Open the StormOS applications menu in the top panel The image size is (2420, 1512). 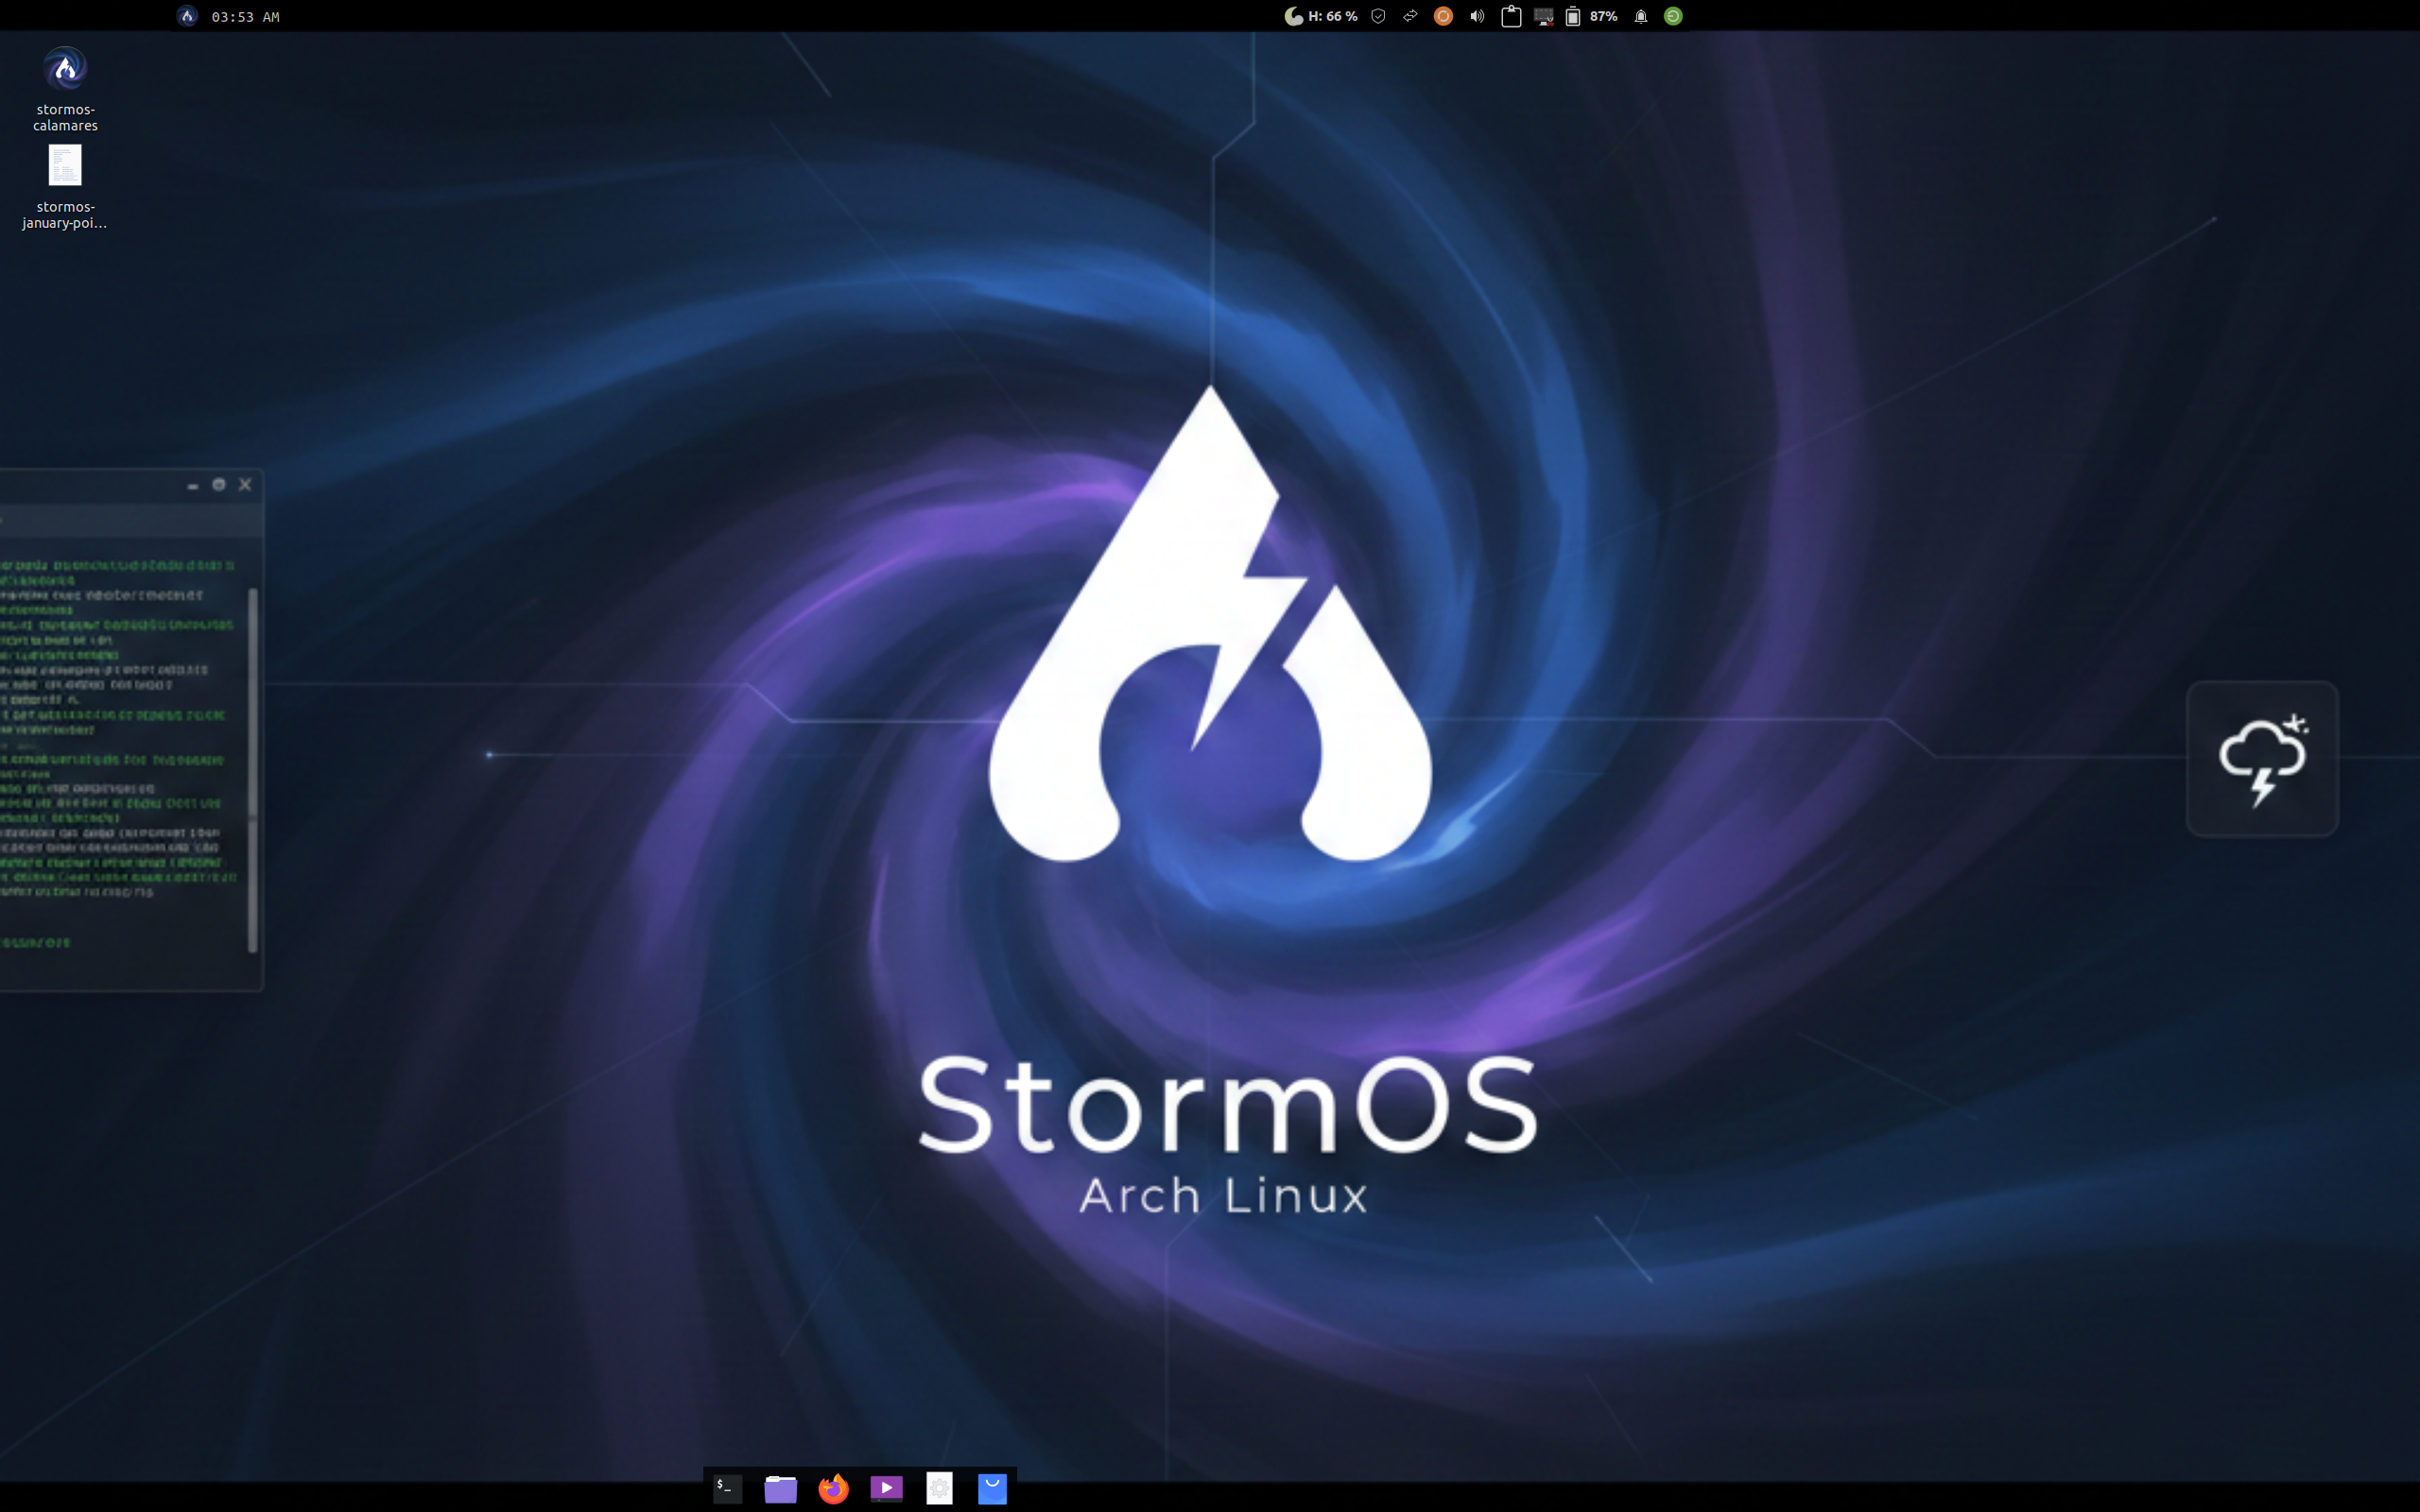187,16
